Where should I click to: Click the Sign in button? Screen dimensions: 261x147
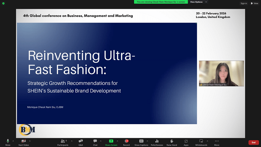click(x=244, y=3)
